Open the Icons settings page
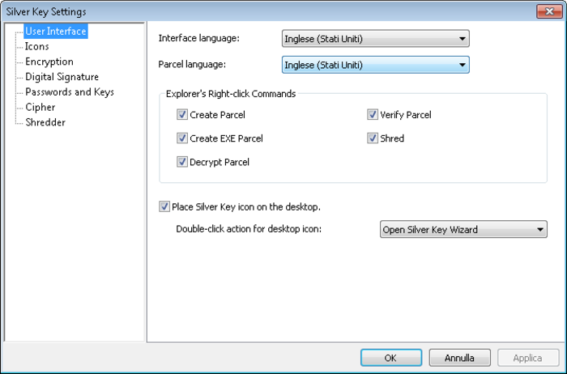 [x=37, y=47]
